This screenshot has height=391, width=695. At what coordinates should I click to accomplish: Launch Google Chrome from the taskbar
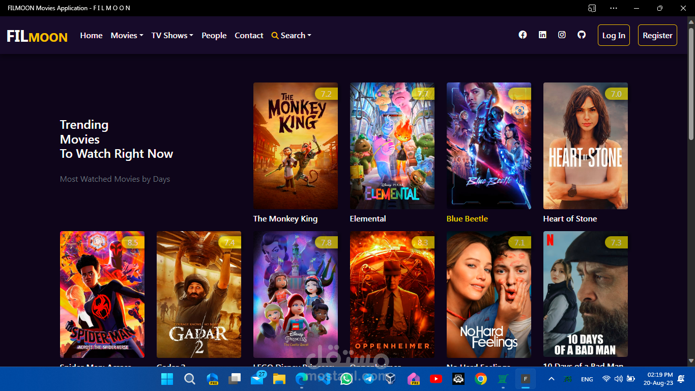(481, 379)
